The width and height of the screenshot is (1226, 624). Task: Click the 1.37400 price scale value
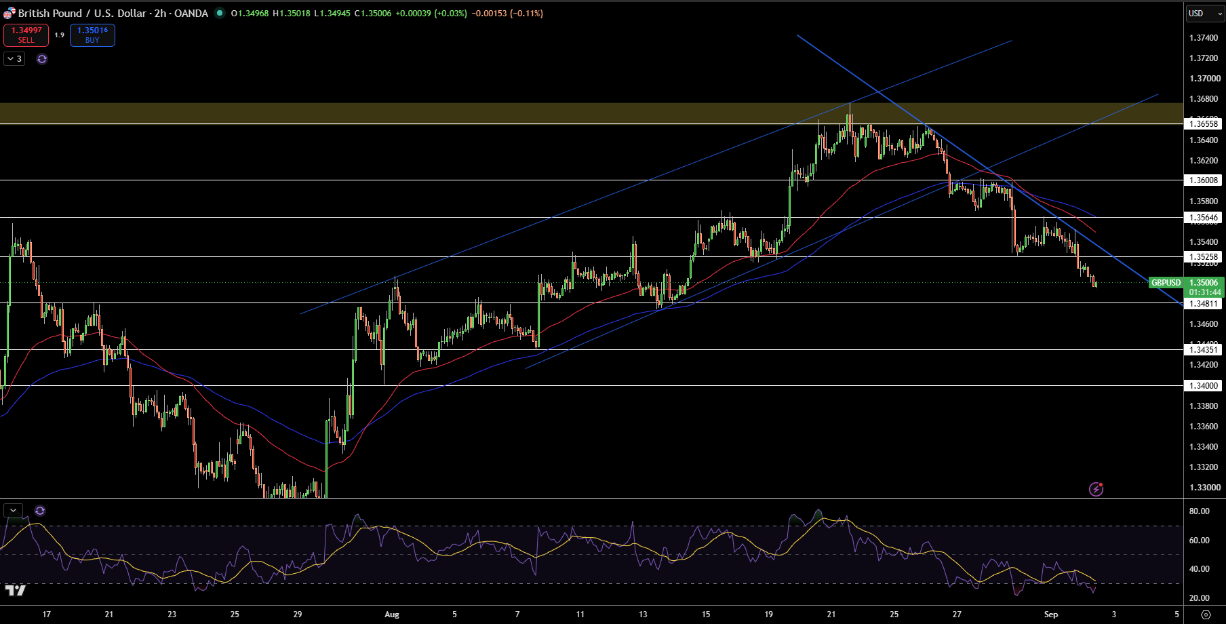[x=1204, y=38]
